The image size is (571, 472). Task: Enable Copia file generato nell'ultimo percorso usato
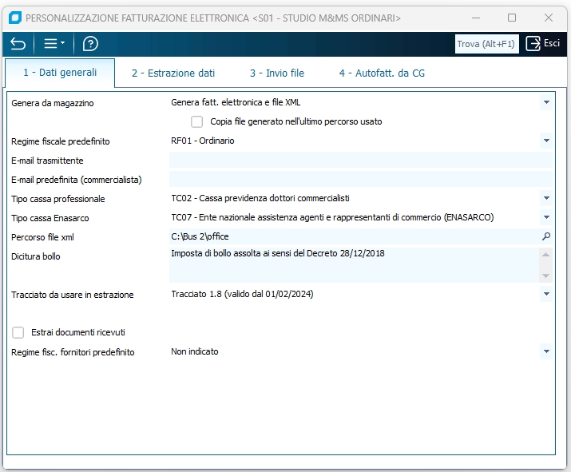click(x=197, y=121)
